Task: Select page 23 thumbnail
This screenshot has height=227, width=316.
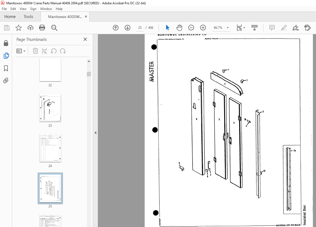Action: tap(50, 108)
